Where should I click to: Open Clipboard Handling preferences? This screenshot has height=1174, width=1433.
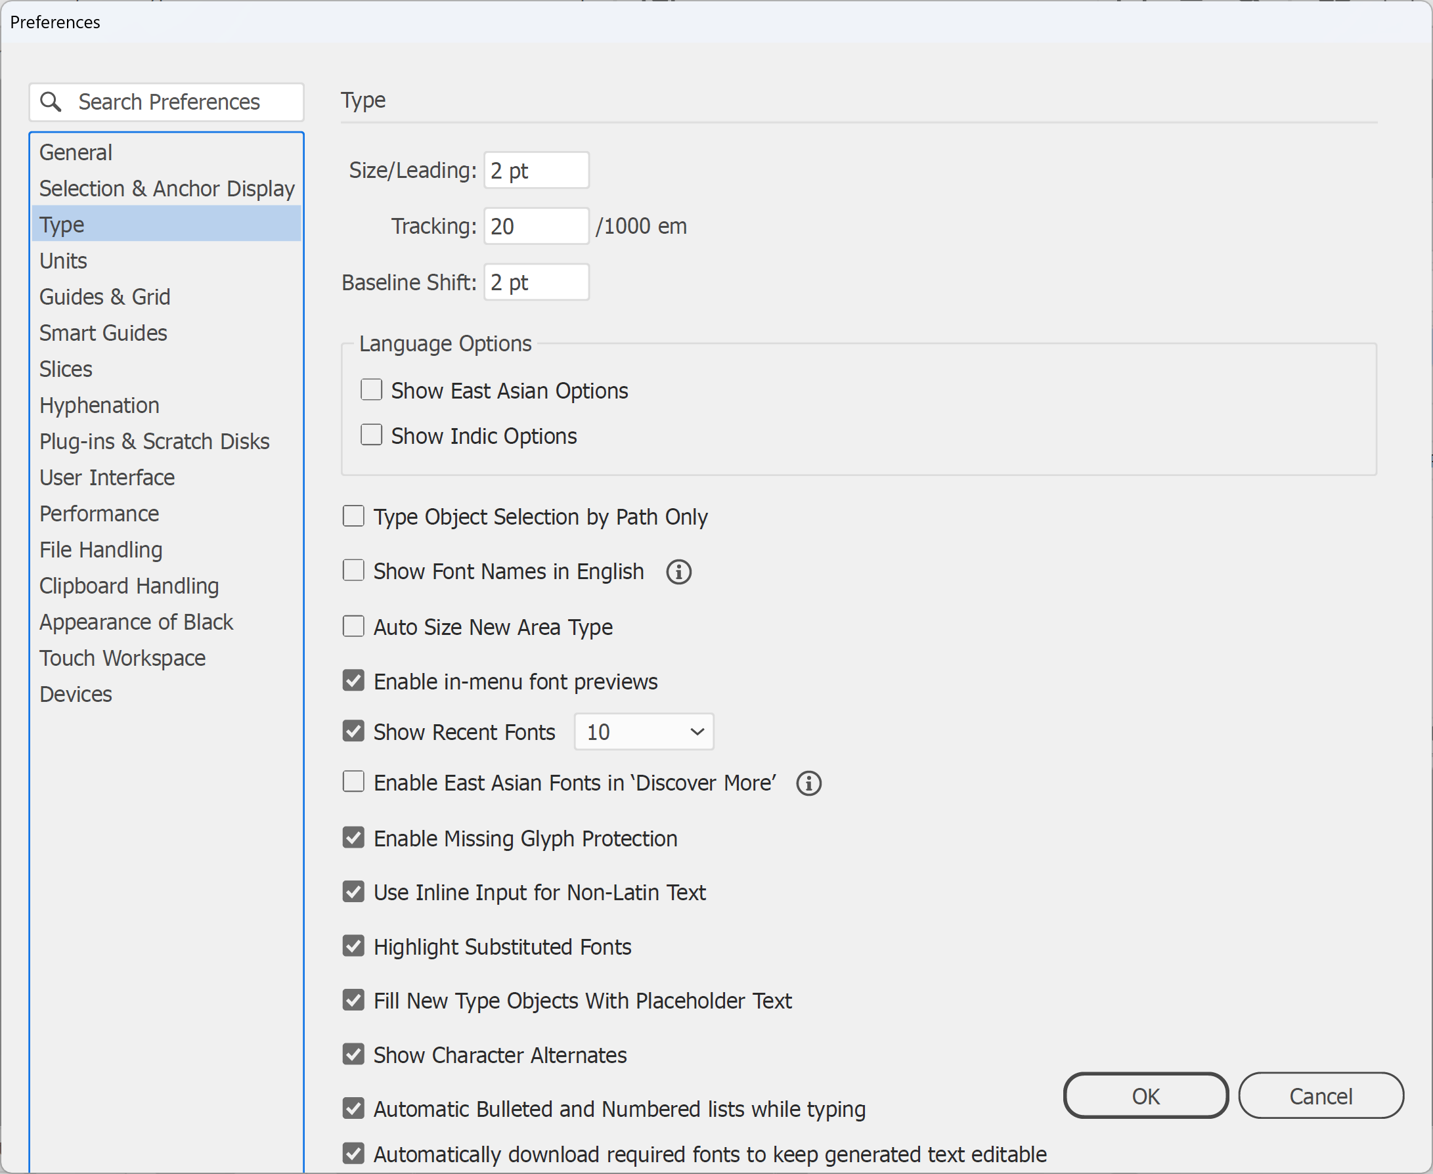tap(166, 586)
